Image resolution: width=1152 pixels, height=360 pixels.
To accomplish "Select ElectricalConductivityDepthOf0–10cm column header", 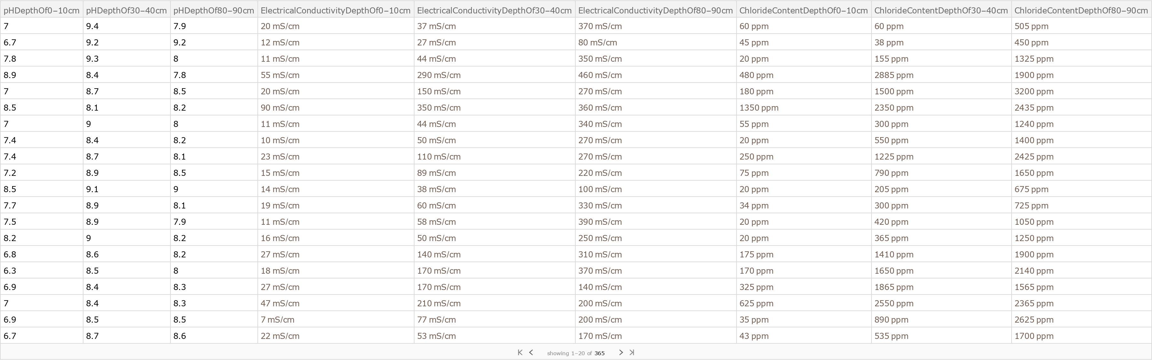I will tap(335, 10).
